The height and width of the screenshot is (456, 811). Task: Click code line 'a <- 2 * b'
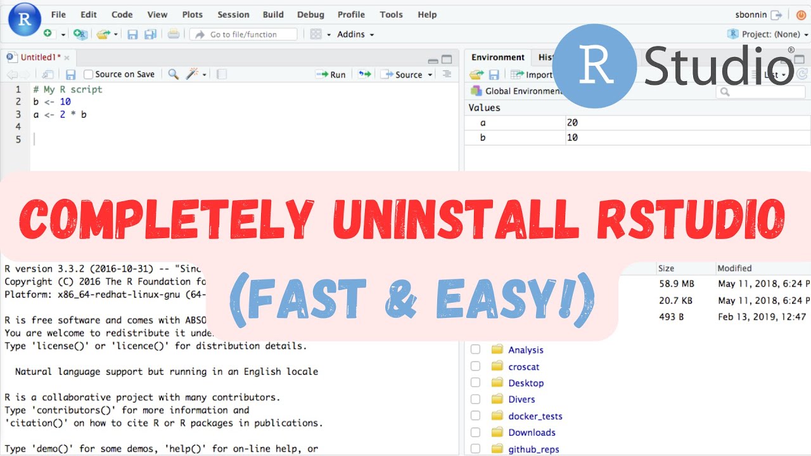pyautogui.click(x=60, y=115)
